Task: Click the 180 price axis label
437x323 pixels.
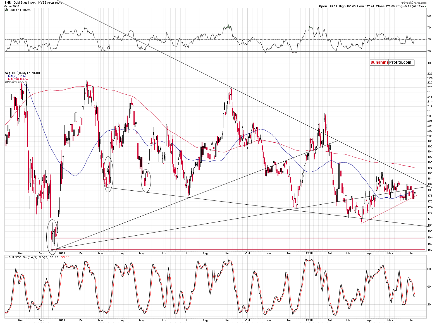Action: coord(430,190)
